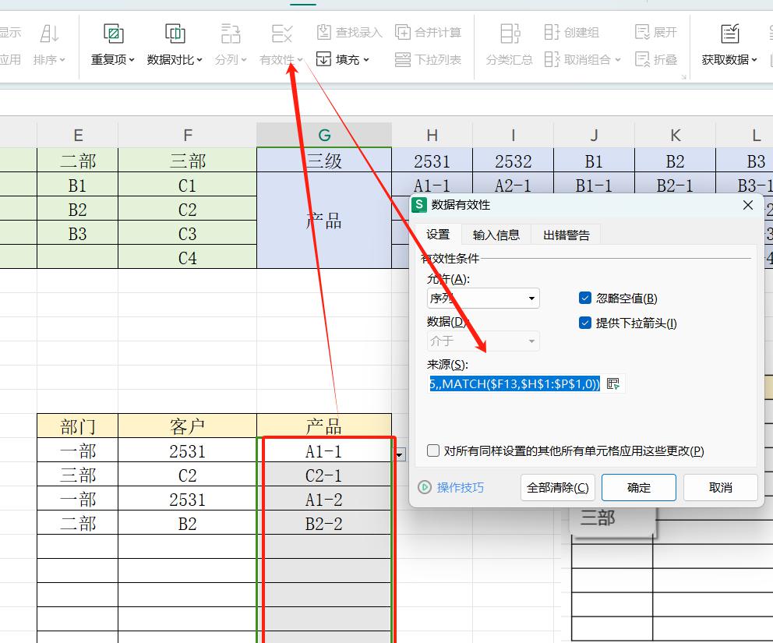
Task: Select column J header
Action: 594,135
